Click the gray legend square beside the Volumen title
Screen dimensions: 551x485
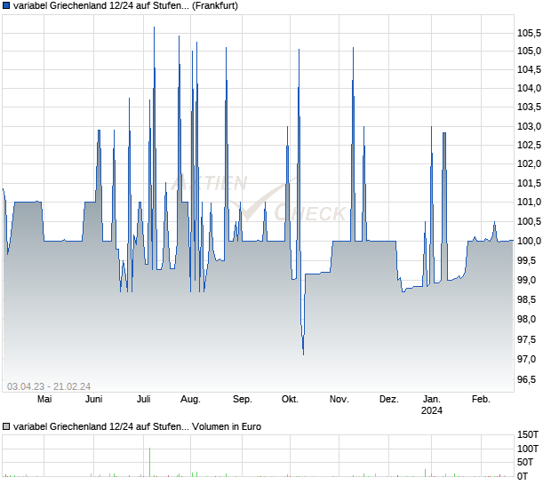click(8, 426)
